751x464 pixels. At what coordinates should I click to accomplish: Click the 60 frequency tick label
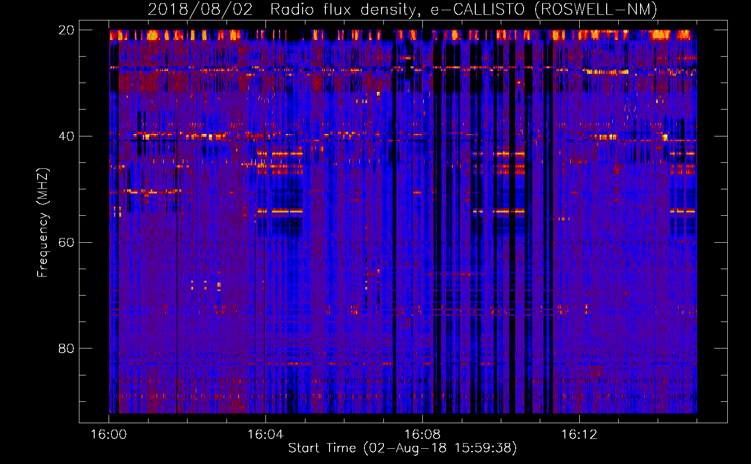66,242
